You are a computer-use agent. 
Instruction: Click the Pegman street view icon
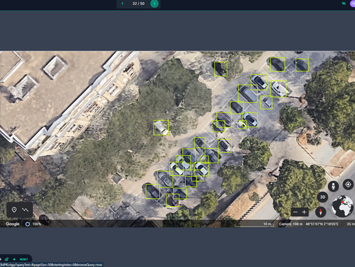(x=333, y=186)
